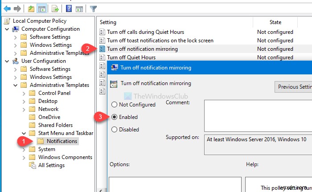Click the Supported on text box
Viewport: 312px width, 192px height.
(258, 145)
